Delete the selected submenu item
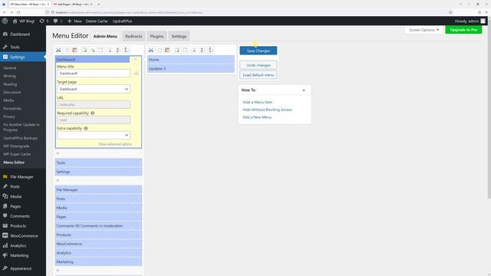The image size is (491, 276). tap(193, 50)
